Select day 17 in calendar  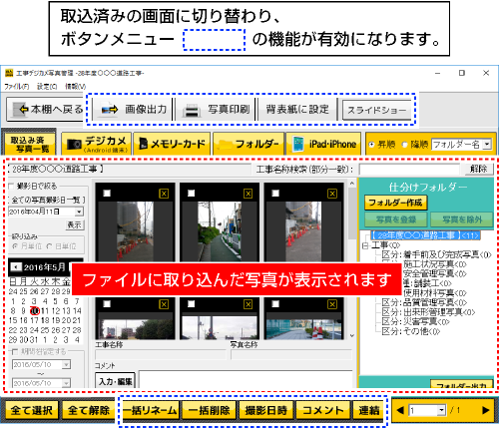point(34,320)
